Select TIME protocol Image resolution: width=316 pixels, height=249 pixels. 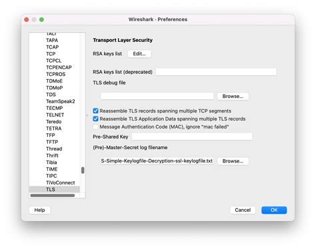click(x=52, y=169)
